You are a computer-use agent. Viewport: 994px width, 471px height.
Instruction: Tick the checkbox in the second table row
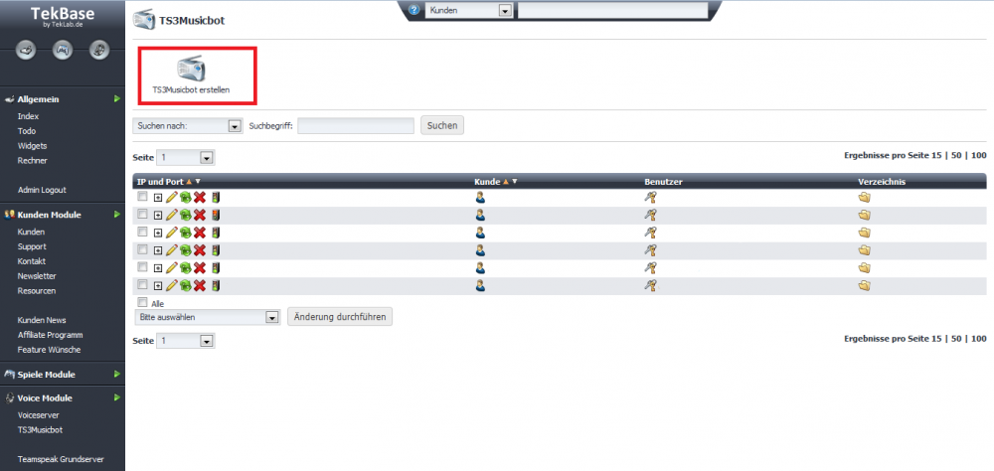click(x=142, y=213)
